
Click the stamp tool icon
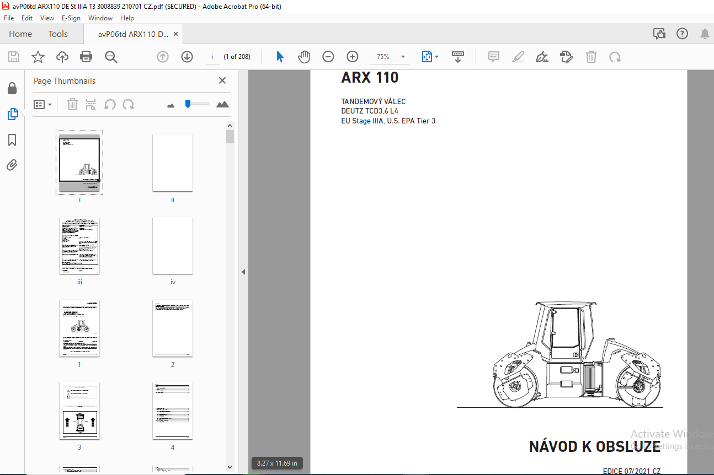click(567, 57)
